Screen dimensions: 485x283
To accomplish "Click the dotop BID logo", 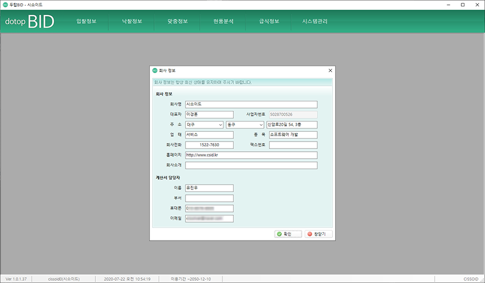I will point(29,22).
